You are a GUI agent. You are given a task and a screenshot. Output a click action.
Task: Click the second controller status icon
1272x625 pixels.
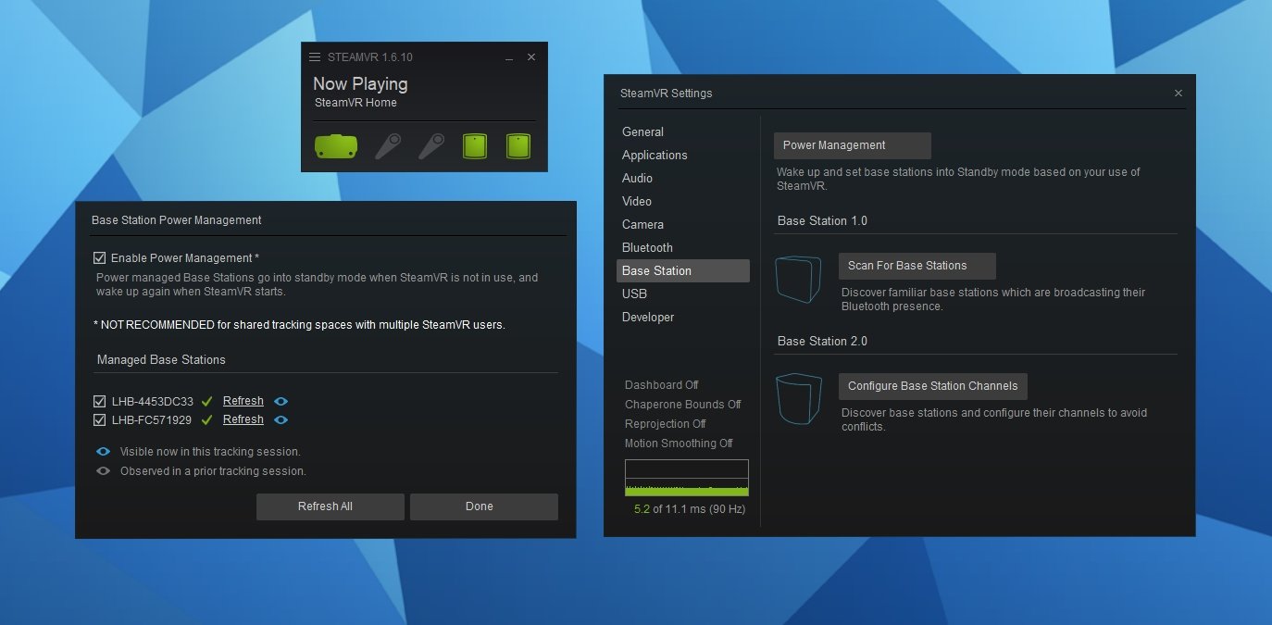pos(431,146)
